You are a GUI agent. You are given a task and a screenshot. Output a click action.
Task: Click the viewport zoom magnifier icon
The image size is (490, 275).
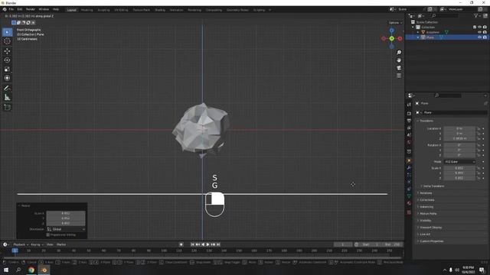pos(399,53)
